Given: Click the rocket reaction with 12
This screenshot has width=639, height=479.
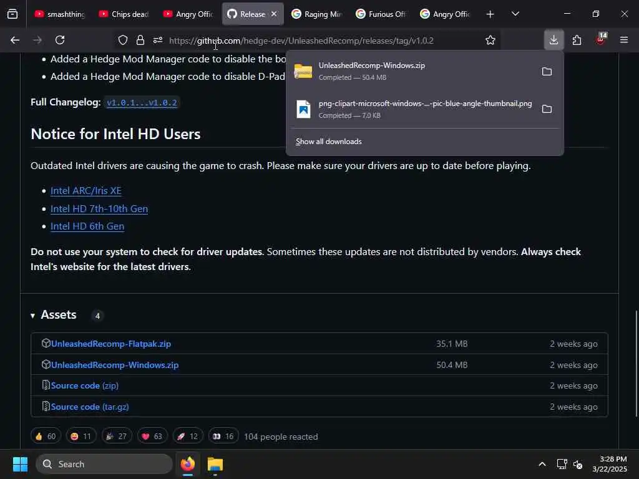Looking at the screenshot, I should click(x=187, y=436).
